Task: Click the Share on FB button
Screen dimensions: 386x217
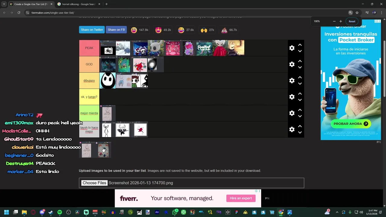Action: tap(116, 30)
